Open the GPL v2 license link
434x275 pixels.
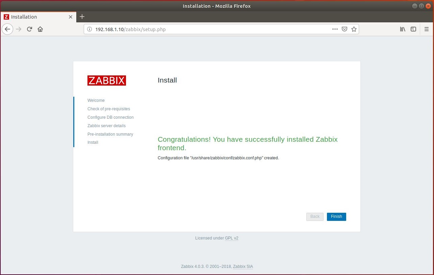pyautogui.click(x=232, y=238)
